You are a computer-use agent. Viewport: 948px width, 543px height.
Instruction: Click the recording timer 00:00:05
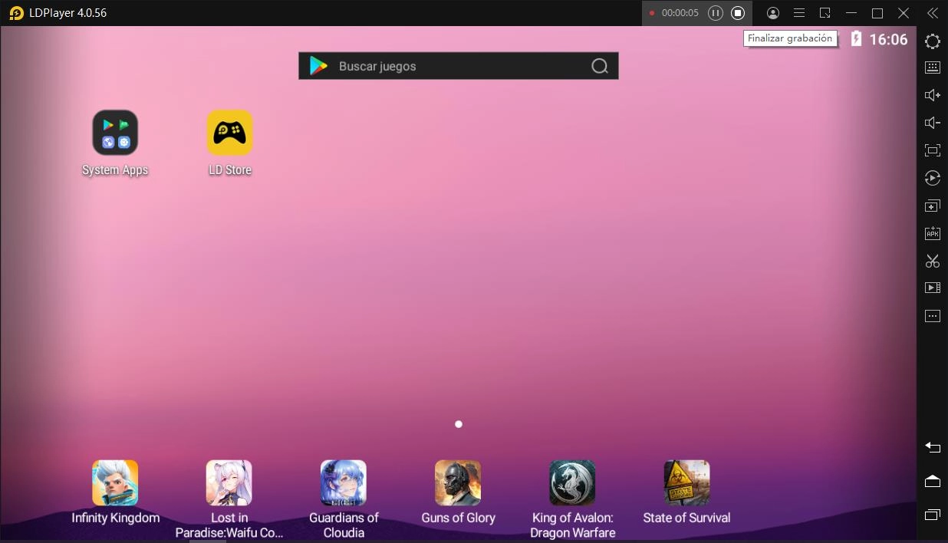point(680,13)
